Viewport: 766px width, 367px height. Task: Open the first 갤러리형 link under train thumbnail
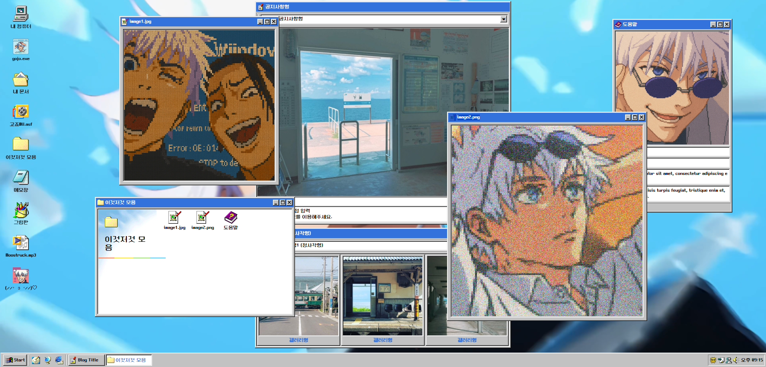299,340
